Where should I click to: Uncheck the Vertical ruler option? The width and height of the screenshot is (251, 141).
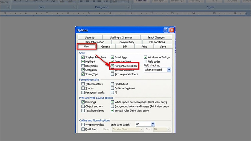112,111
